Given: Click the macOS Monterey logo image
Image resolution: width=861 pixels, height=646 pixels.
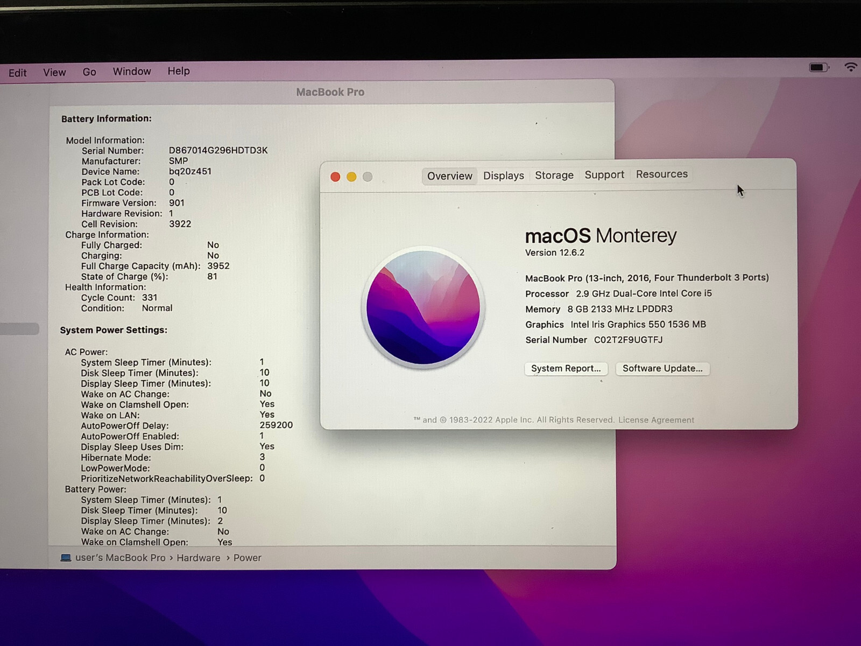Looking at the screenshot, I should click(423, 307).
